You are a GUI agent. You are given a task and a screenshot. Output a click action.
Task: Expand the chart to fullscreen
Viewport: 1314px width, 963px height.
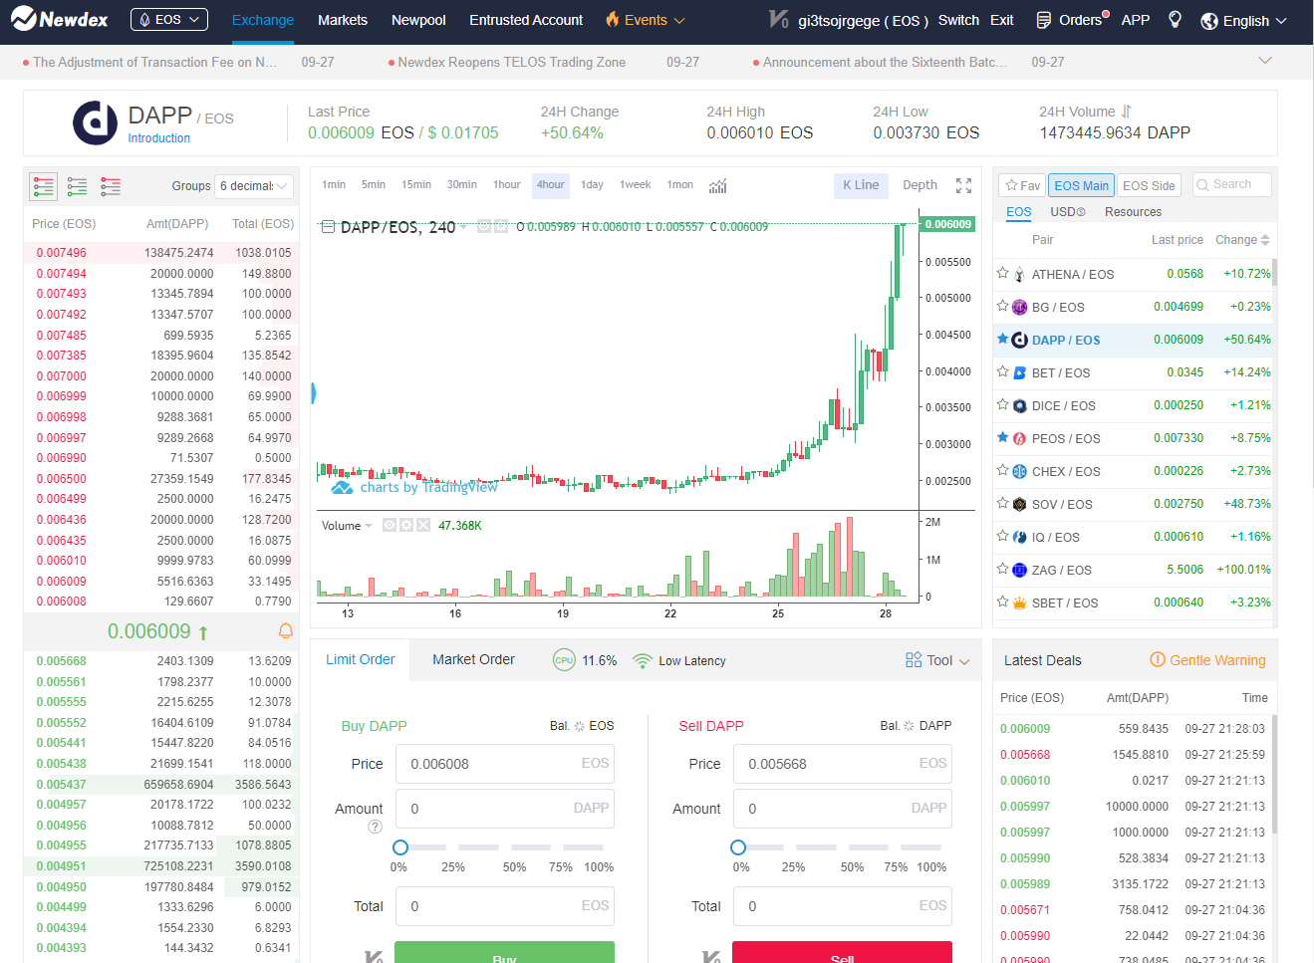pyautogui.click(x=963, y=185)
